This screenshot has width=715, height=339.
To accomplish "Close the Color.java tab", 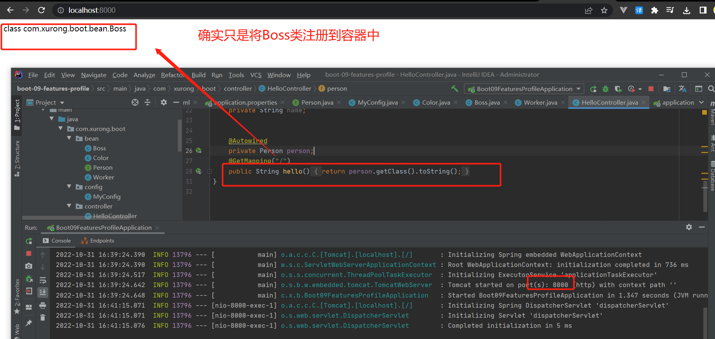I will pyautogui.click(x=456, y=102).
